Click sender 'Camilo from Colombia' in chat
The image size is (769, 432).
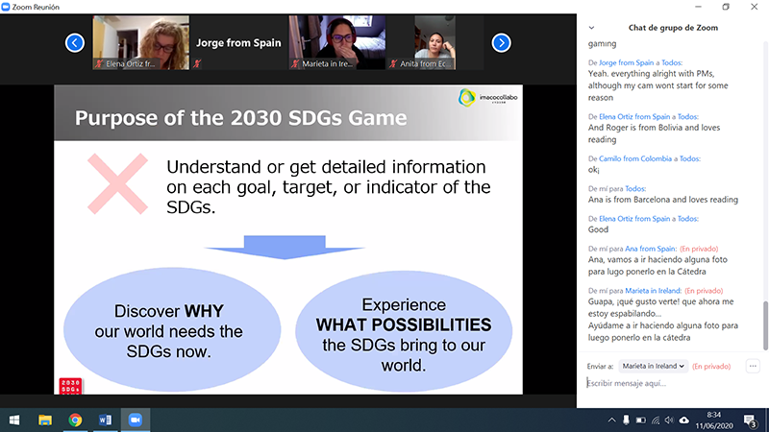click(635, 158)
